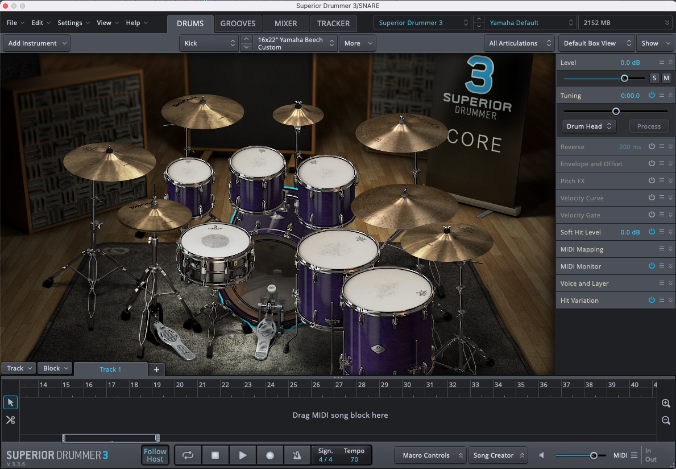This screenshot has height=469, width=676.
Task: Open Tuning section menu icon
Action: coord(661,95)
